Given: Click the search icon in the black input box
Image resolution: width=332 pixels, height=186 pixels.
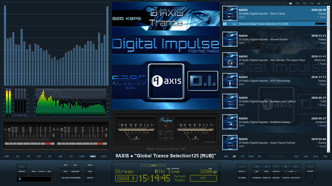Looking at the screenshot, I should [19, 179].
